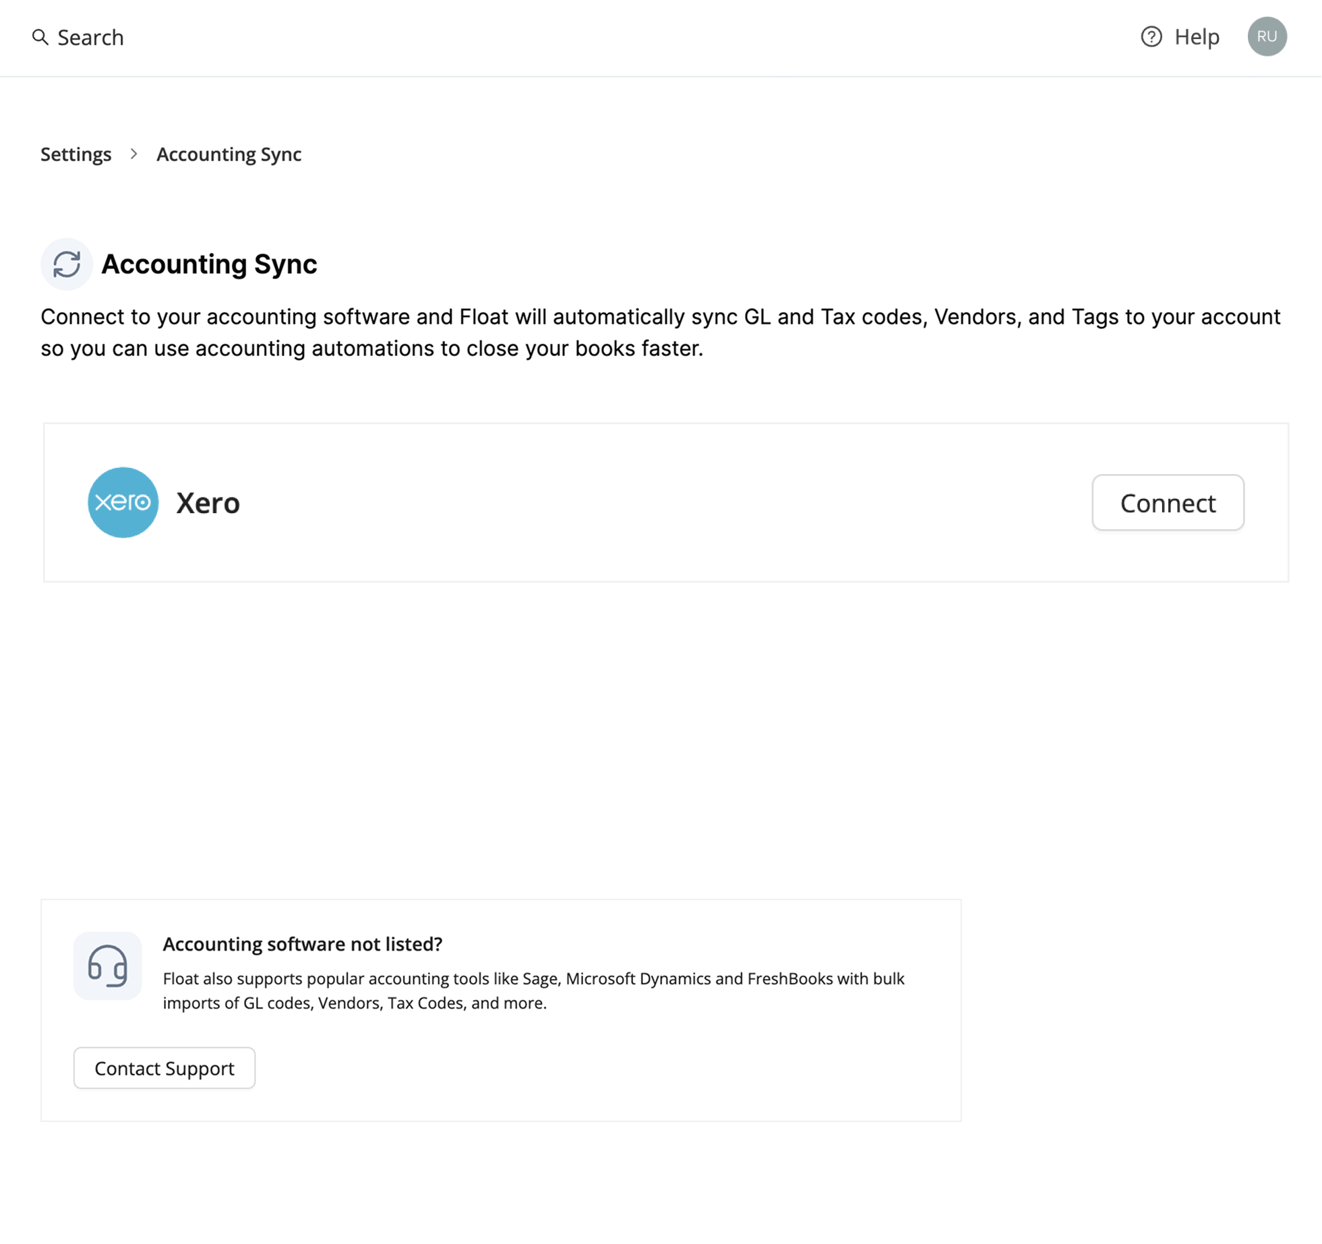Click 'Accounting software not listed?' heading
This screenshot has height=1244, width=1322.
(x=303, y=944)
